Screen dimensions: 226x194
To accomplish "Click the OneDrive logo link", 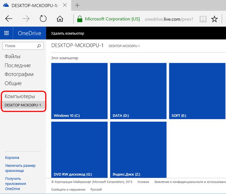I will [x=29, y=33].
